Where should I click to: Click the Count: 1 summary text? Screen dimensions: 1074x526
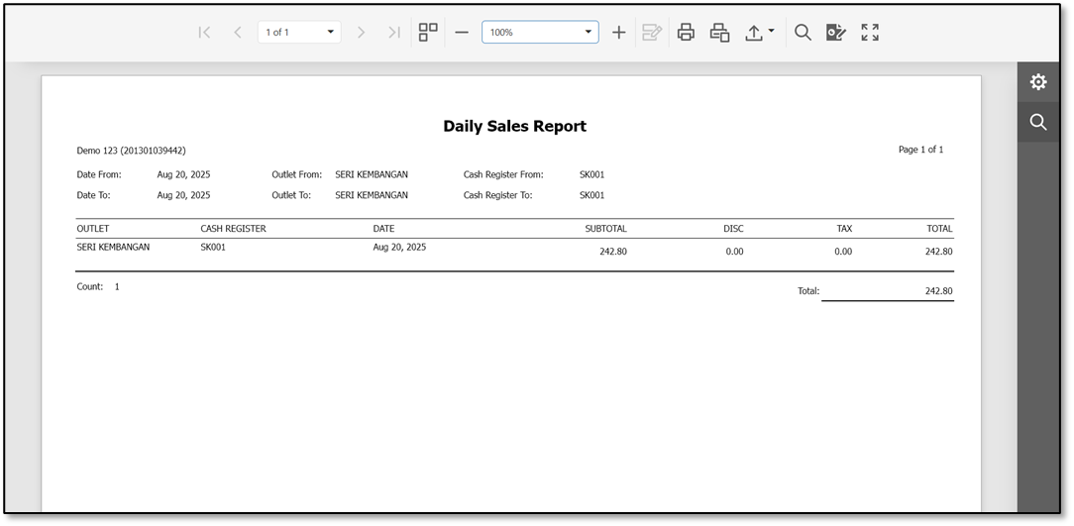pyautogui.click(x=98, y=287)
